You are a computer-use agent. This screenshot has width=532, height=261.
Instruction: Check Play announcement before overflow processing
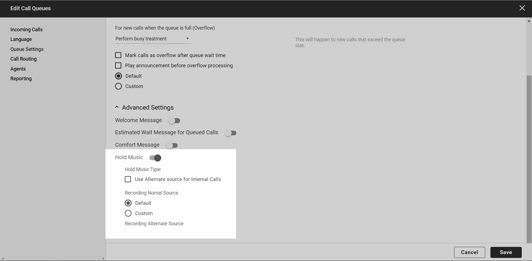(x=118, y=65)
